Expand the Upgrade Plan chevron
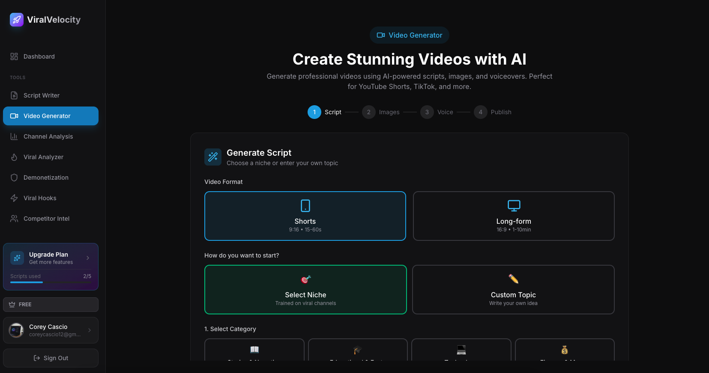The width and height of the screenshot is (709, 373). point(88,258)
